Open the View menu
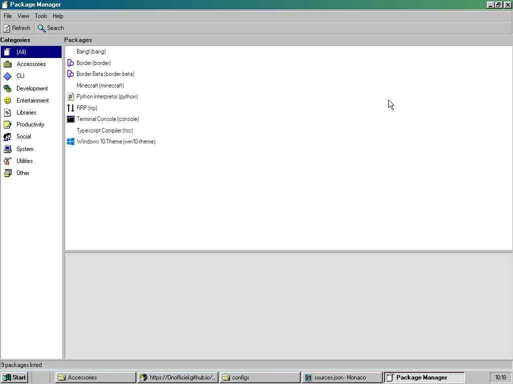Image resolution: width=513 pixels, height=384 pixels. 23,16
